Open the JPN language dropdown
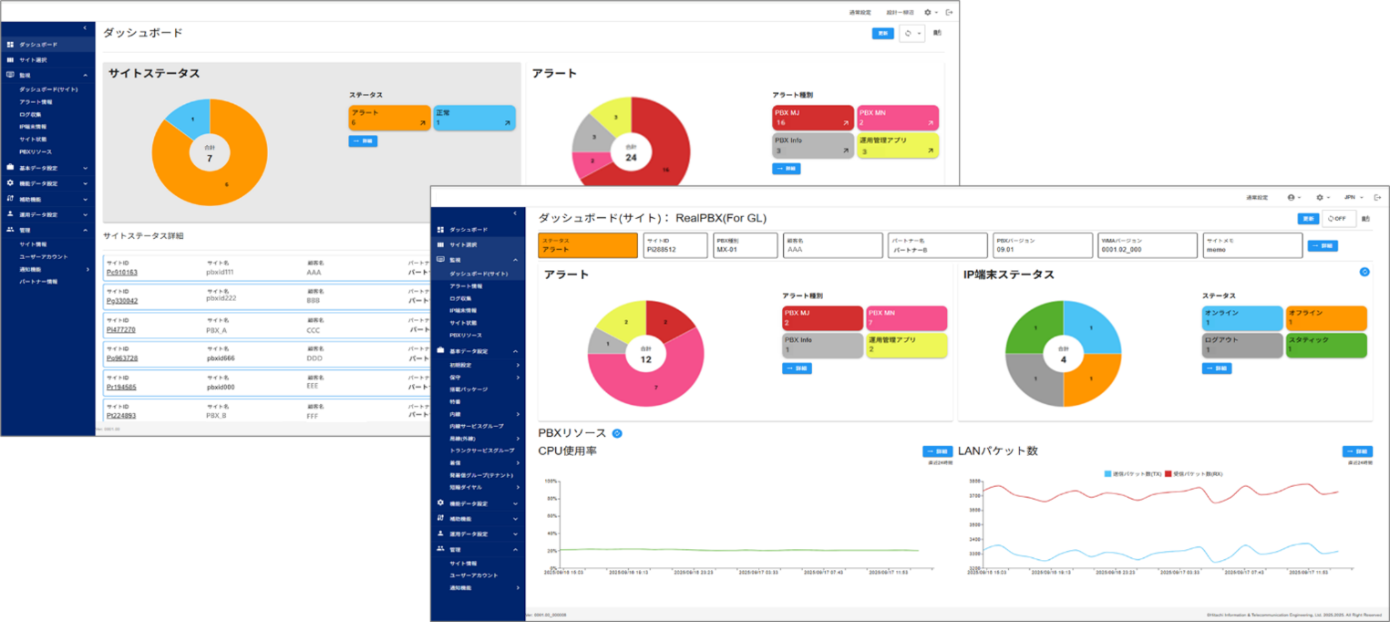The height and width of the screenshot is (622, 1390). click(x=1350, y=197)
